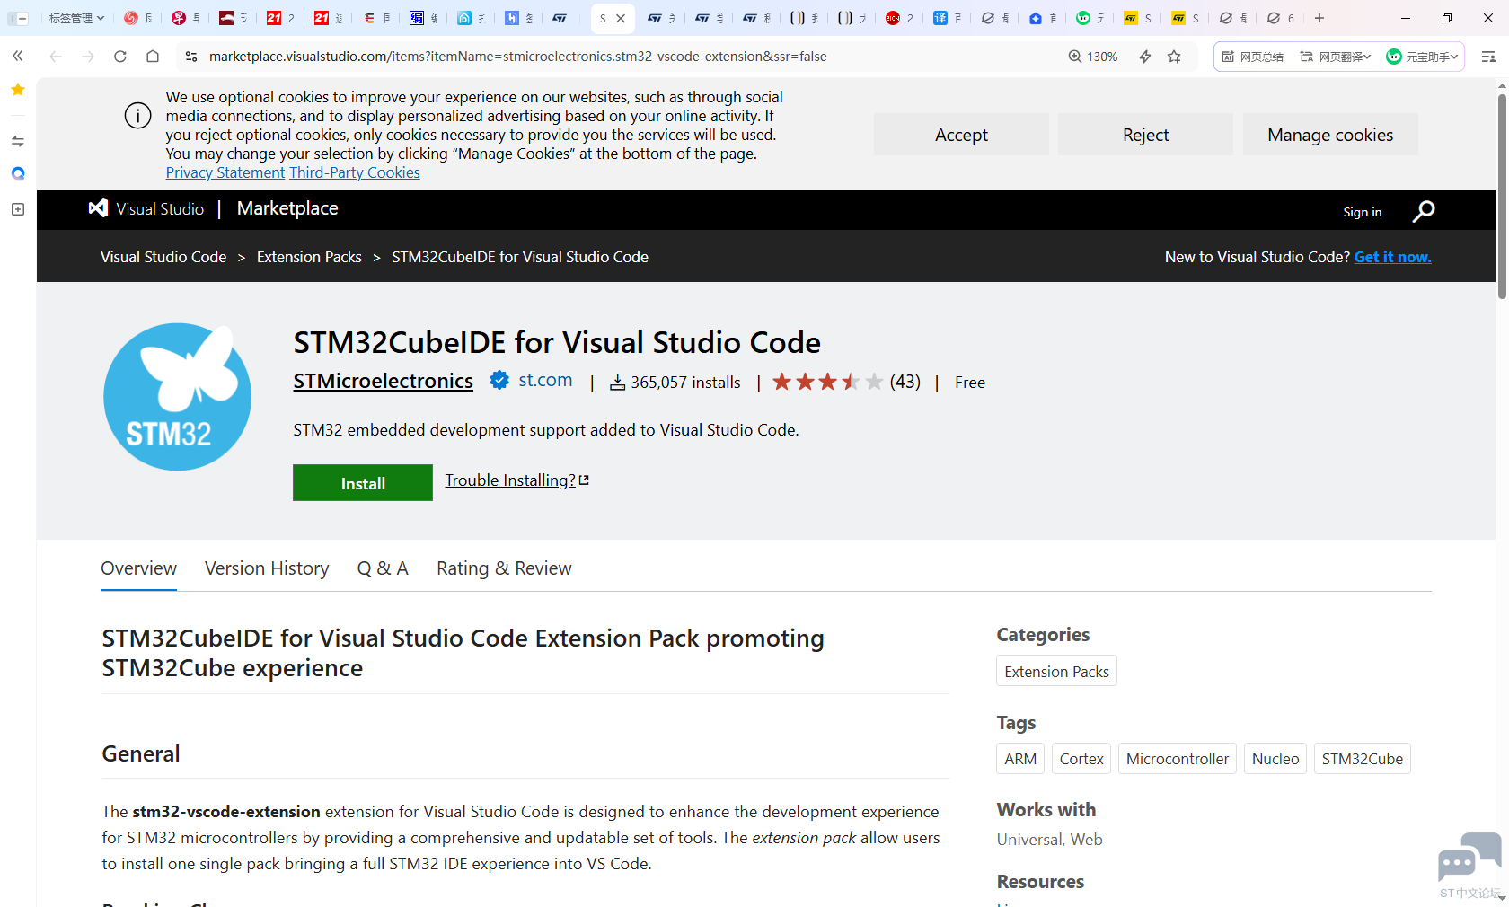Close the active Marketplace tab
Screen dimensions: 1509x907
(x=621, y=18)
